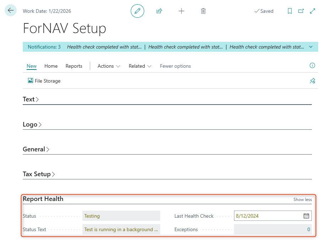Open the info circle icon
The image size is (320, 240).
tap(312, 65)
